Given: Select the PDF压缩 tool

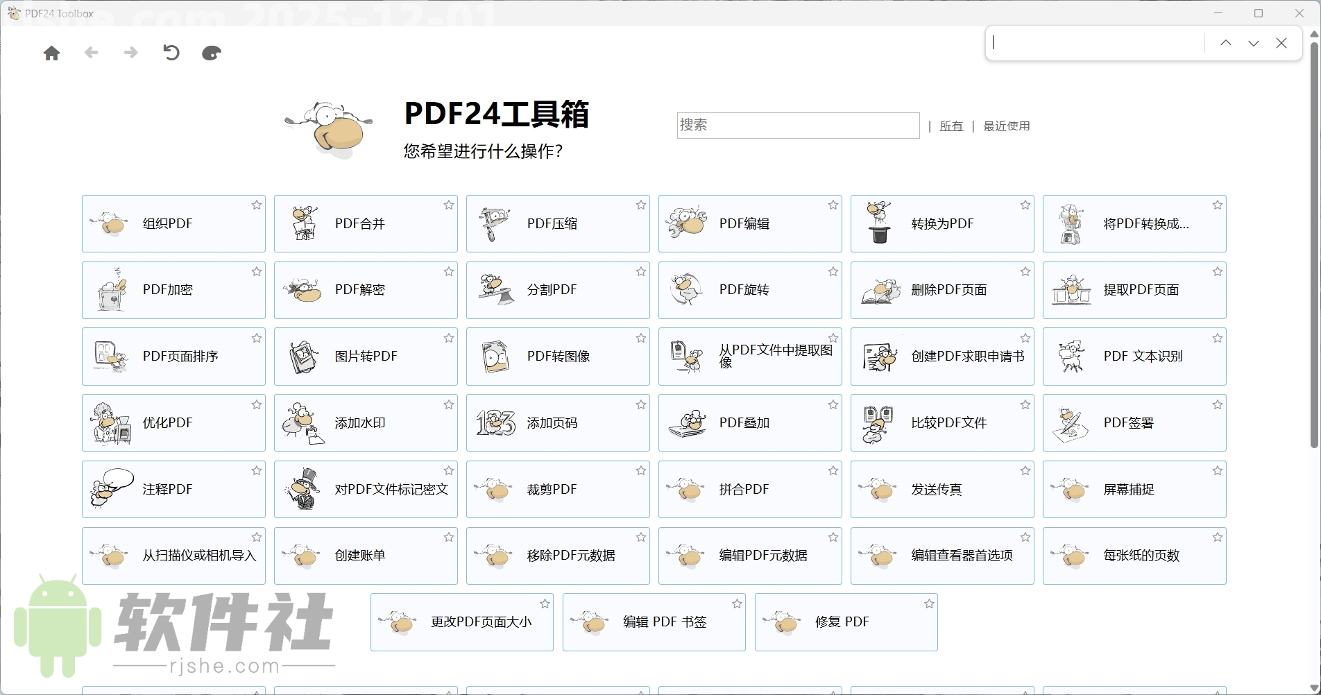Looking at the screenshot, I should [558, 223].
